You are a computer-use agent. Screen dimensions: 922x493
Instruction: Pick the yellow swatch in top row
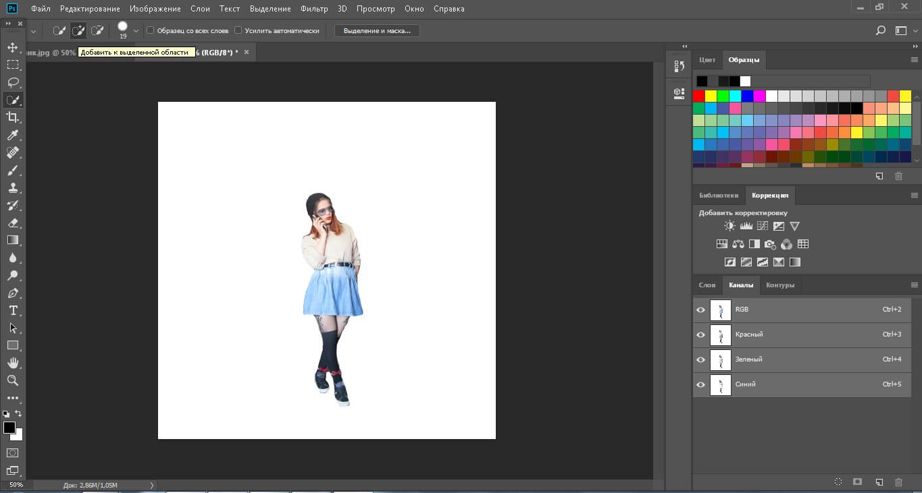click(x=711, y=96)
